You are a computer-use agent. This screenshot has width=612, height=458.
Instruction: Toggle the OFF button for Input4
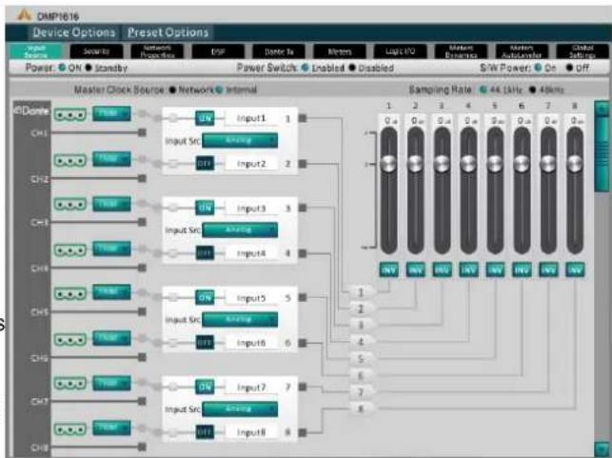(x=205, y=253)
